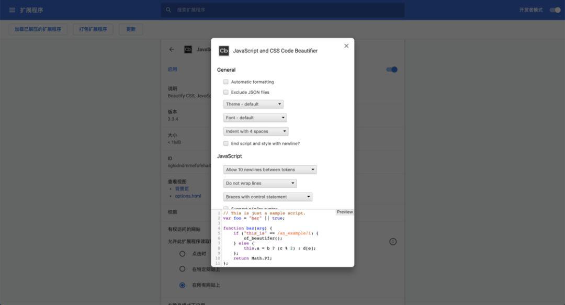Click the return Math.PI; code line
The width and height of the screenshot is (565, 305).
(x=253, y=258)
